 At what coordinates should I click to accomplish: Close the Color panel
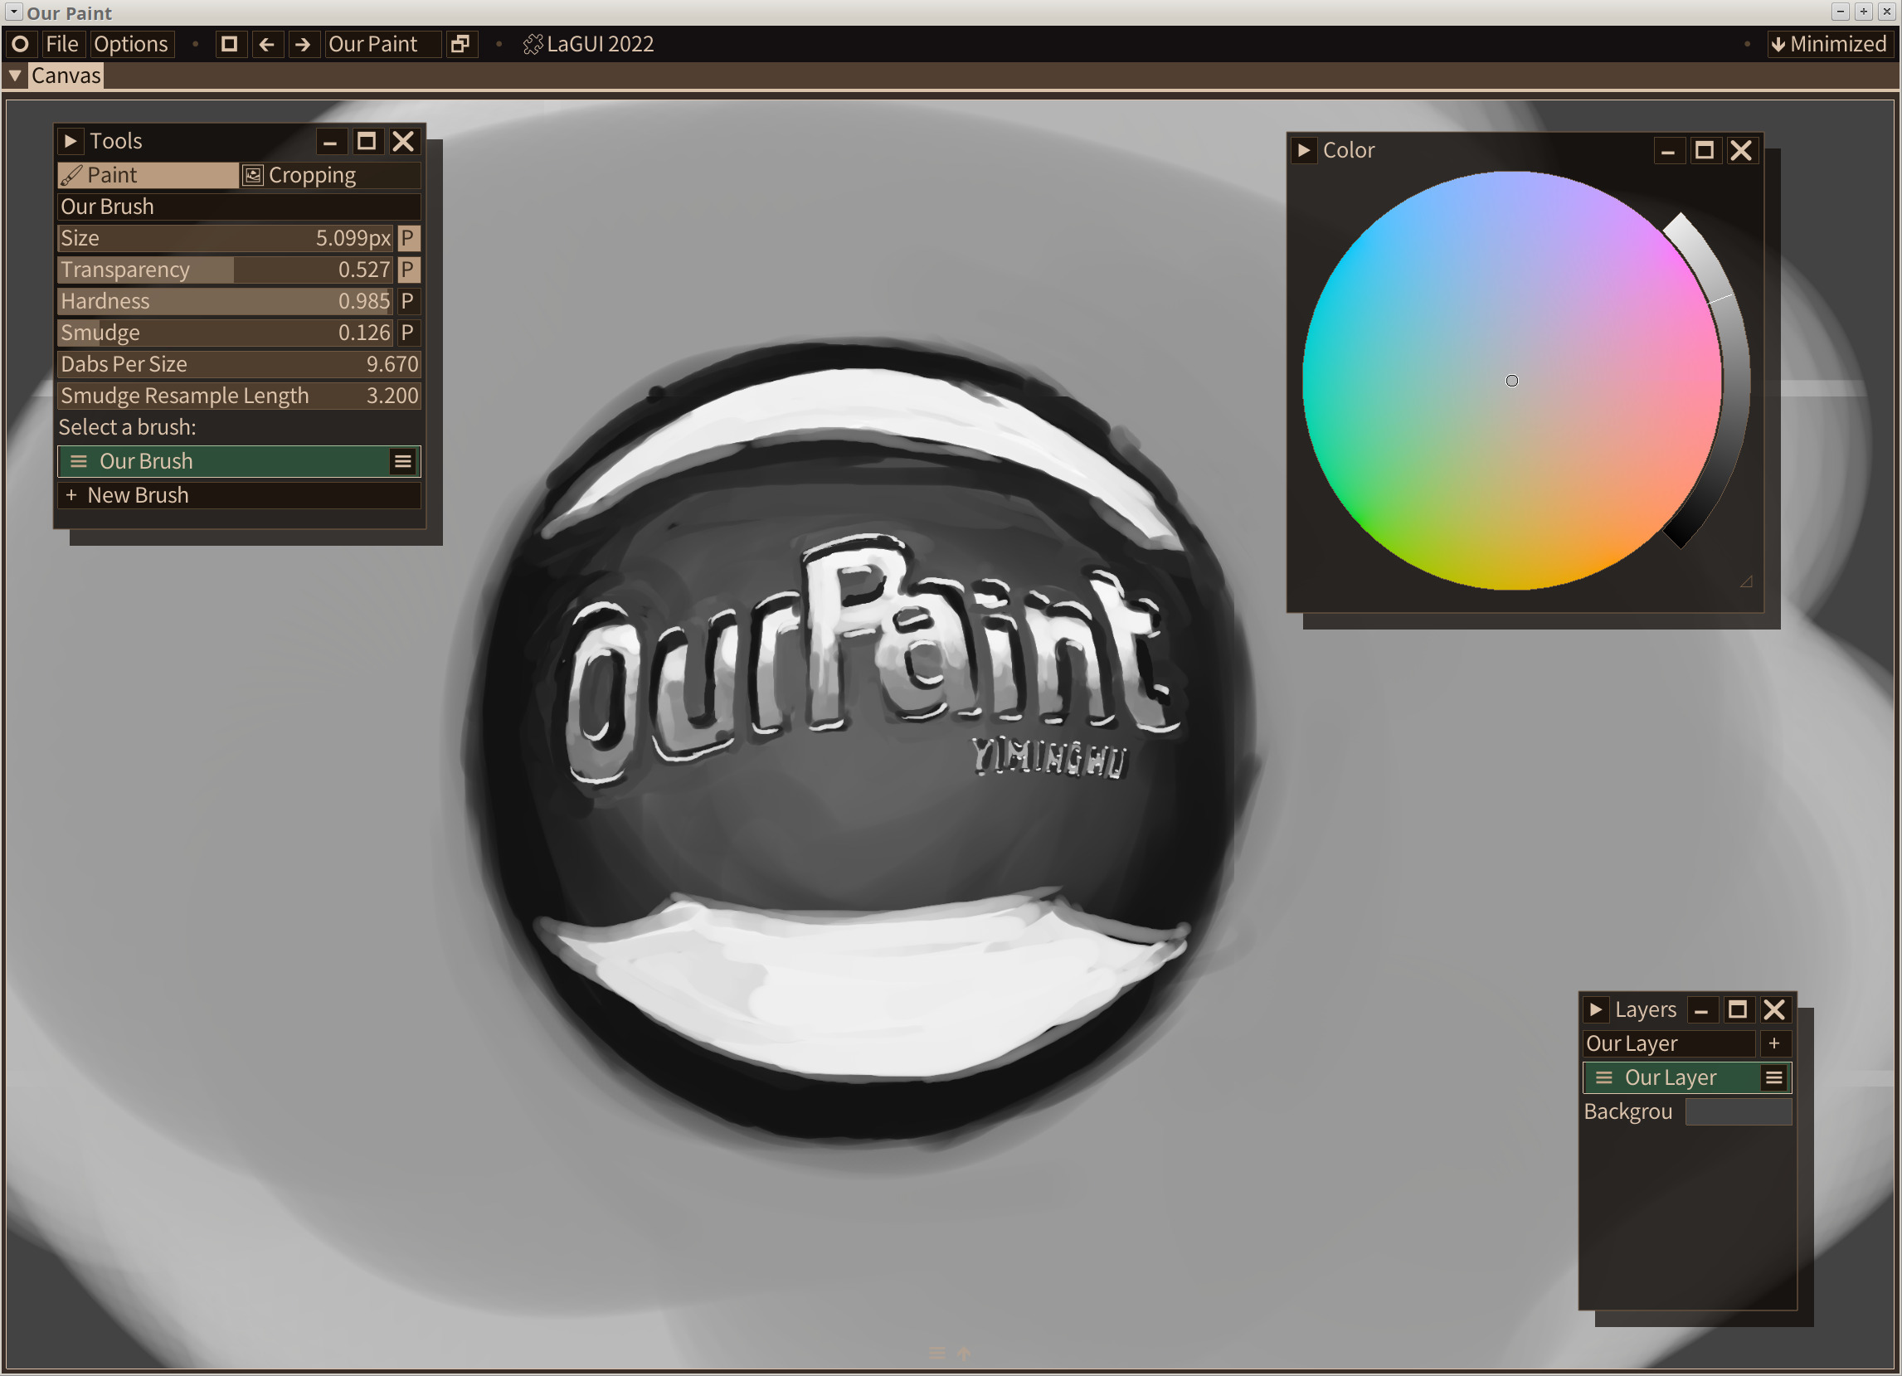point(1742,150)
